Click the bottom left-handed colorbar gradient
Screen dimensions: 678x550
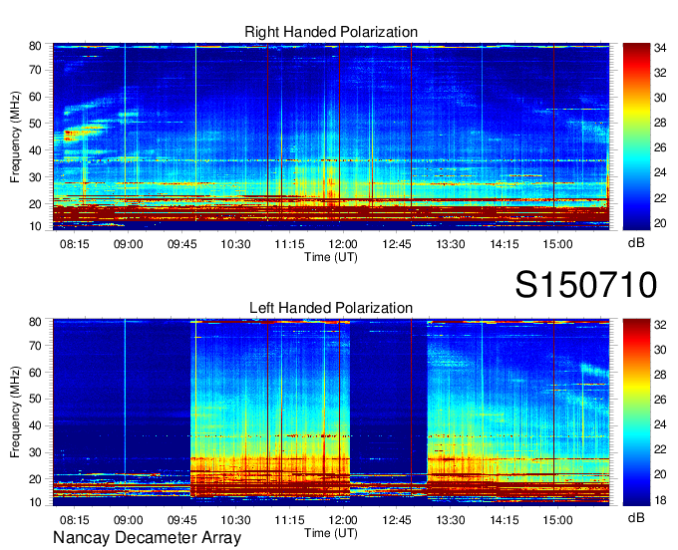pos(636,412)
